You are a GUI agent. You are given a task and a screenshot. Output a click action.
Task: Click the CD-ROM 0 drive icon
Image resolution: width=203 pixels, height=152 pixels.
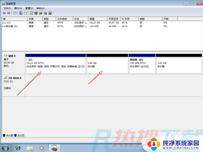[6, 77]
